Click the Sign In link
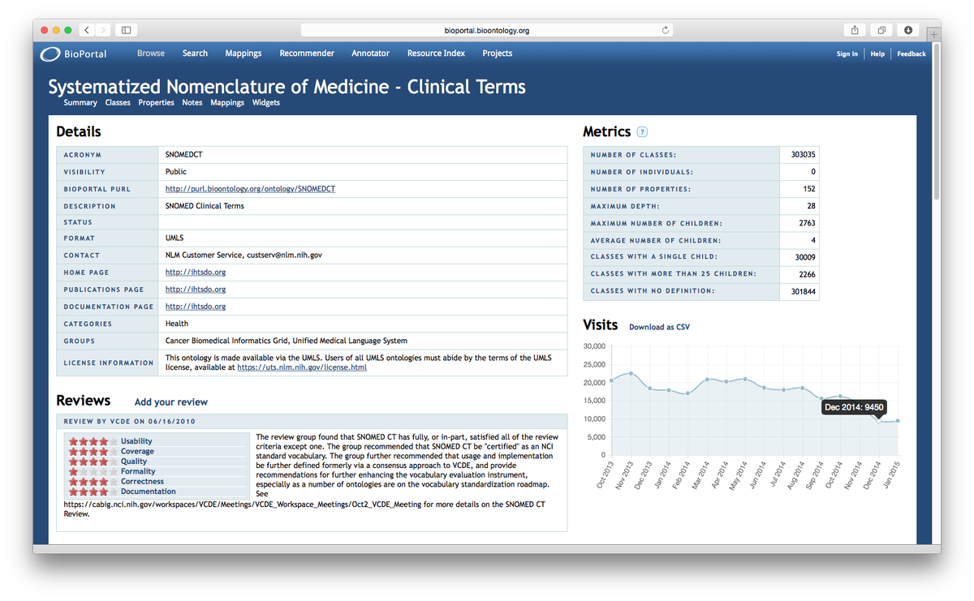974x601 pixels. [x=847, y=54]
